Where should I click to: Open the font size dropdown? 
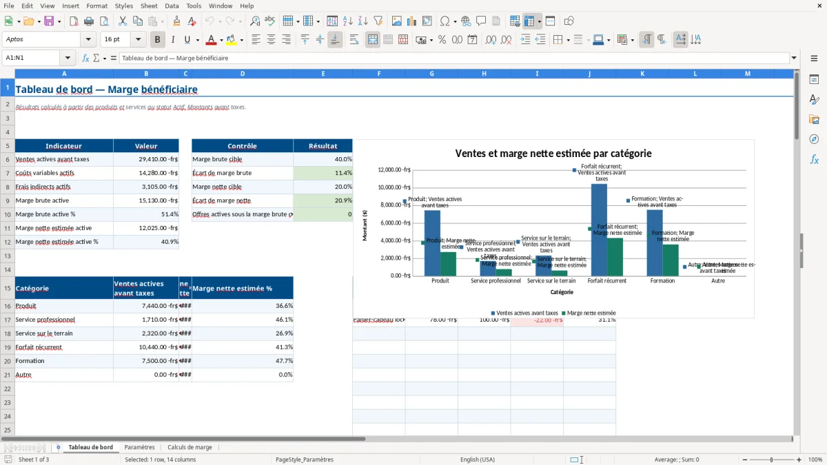point(139,40)
